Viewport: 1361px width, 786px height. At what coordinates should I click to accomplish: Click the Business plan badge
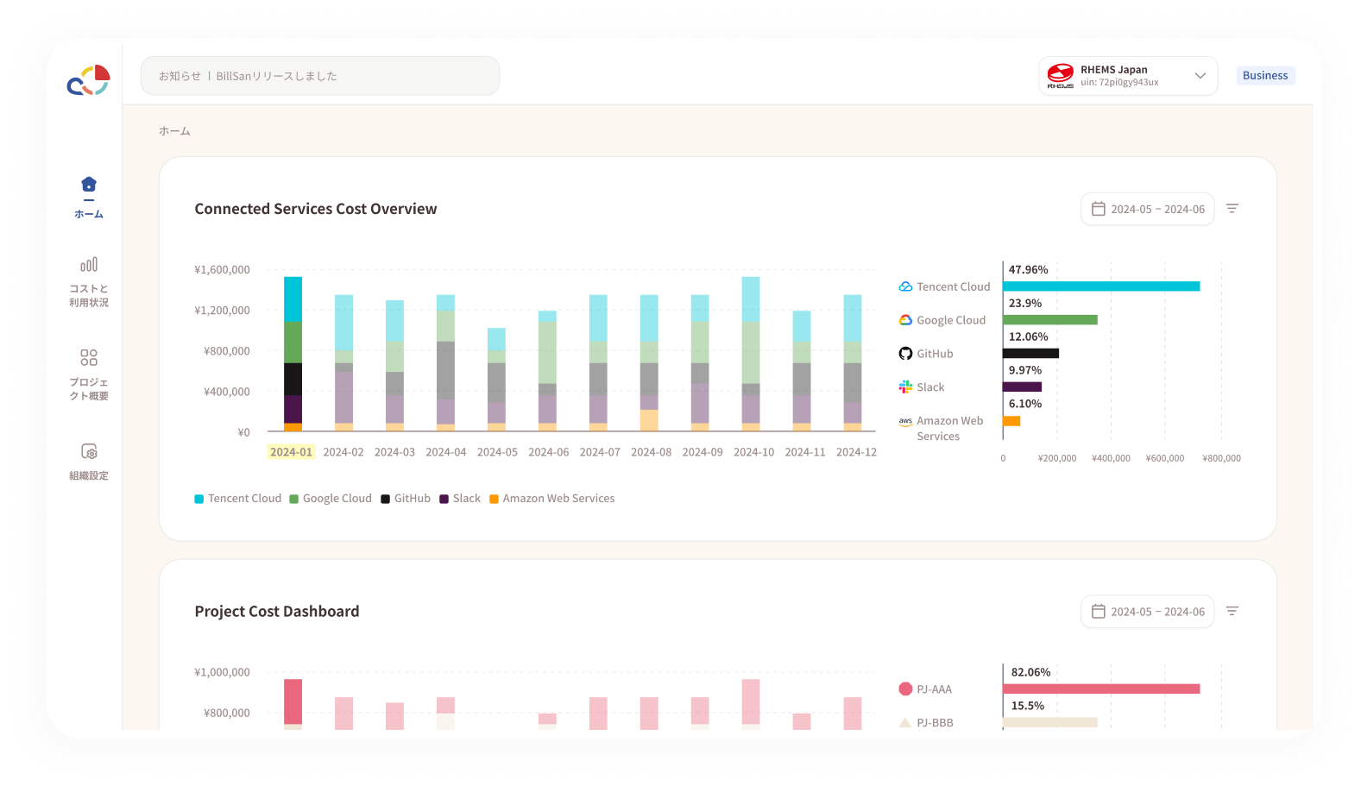[x=1264, y=76]
